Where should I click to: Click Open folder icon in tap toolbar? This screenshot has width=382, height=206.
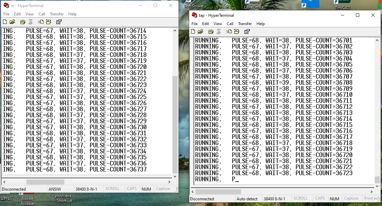point(201,31)
